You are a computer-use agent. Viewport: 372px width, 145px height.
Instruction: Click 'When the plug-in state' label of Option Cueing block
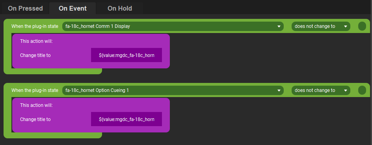35,90
